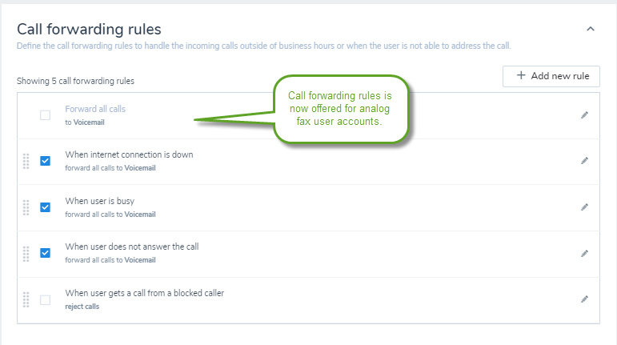Open the Forward all calls rule title

(95, 109)
